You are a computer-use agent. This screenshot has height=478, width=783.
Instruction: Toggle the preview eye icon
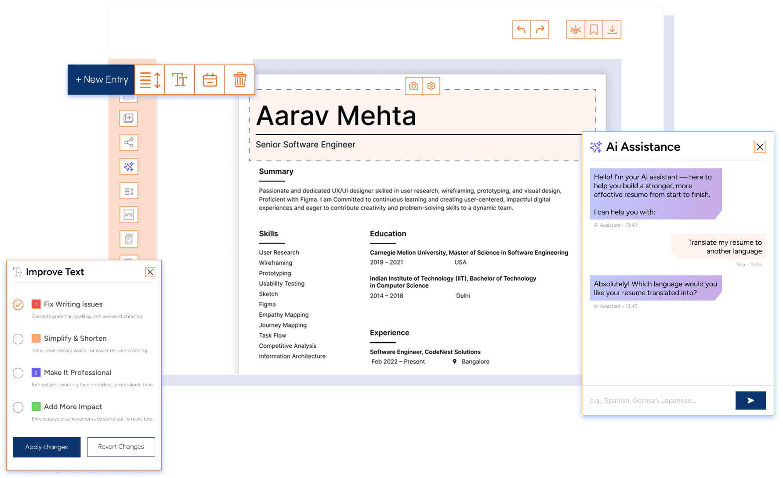tap(575, 30)
